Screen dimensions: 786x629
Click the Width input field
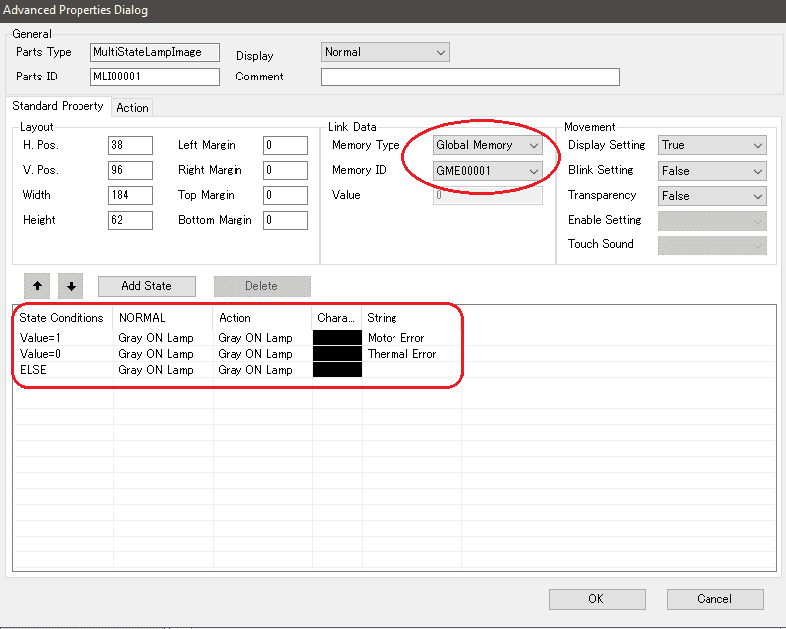pos(130,196)
